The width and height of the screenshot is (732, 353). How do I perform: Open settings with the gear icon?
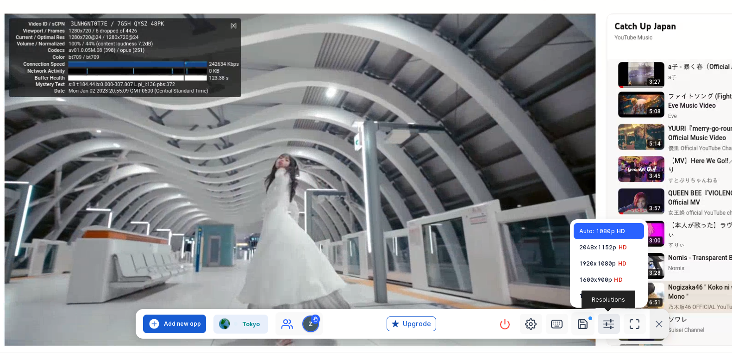531,324
